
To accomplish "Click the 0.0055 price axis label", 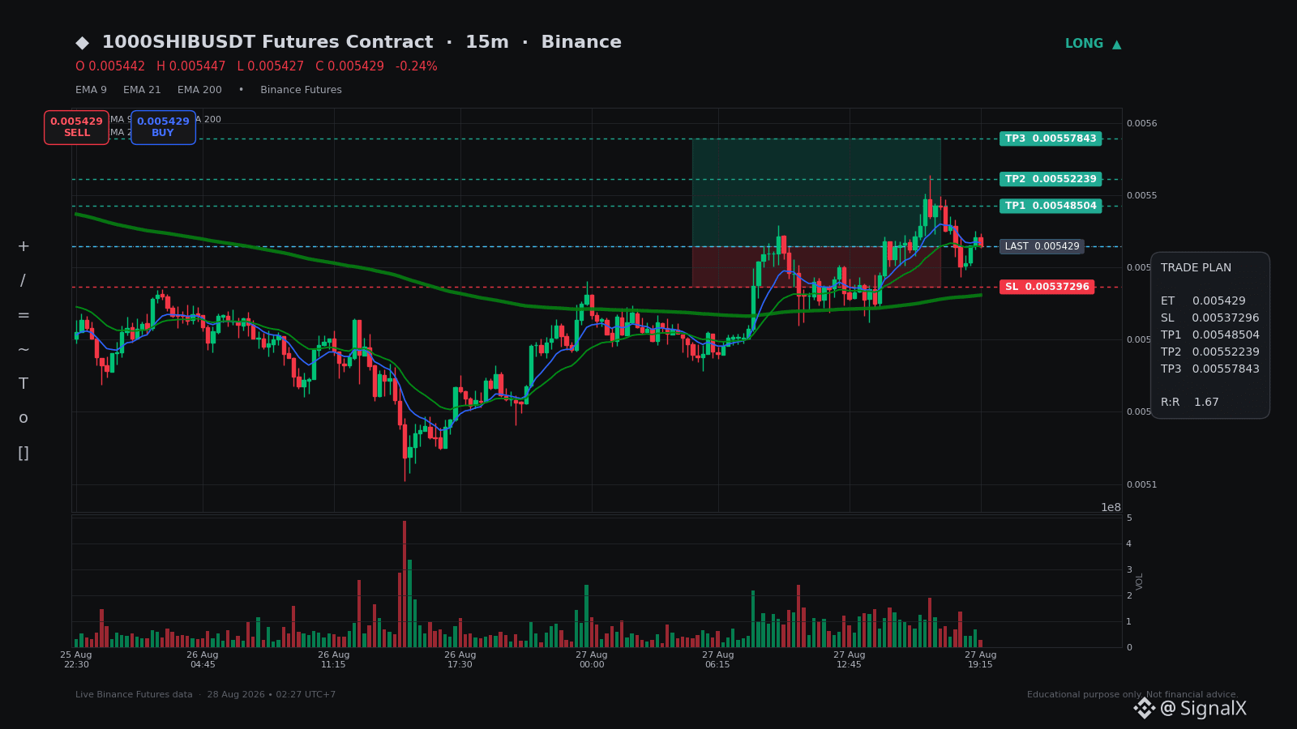I will [1142, 195].
